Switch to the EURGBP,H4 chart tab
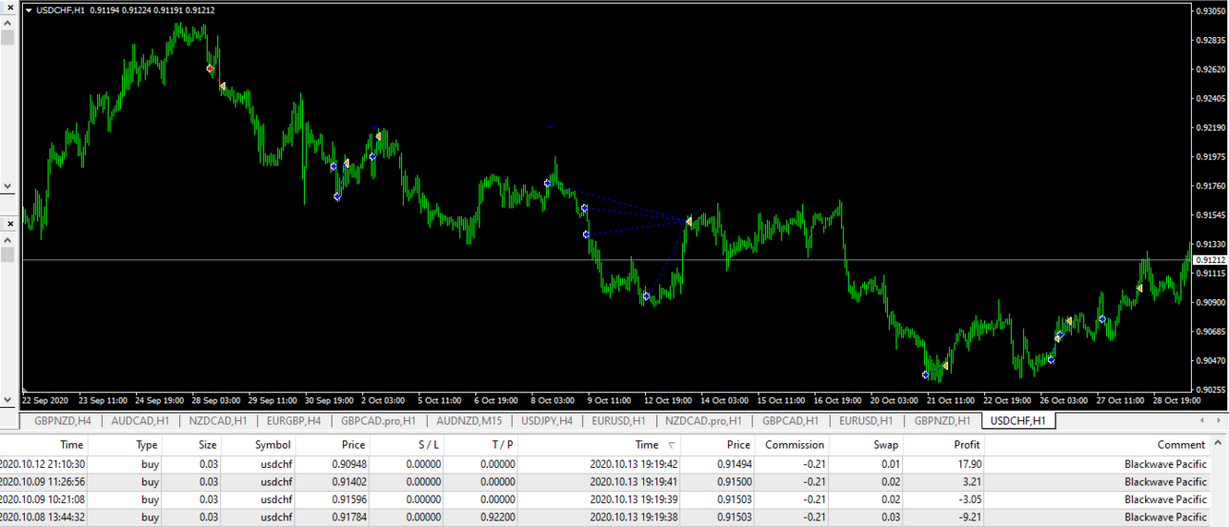1229x527 pixels. [294, 420]
